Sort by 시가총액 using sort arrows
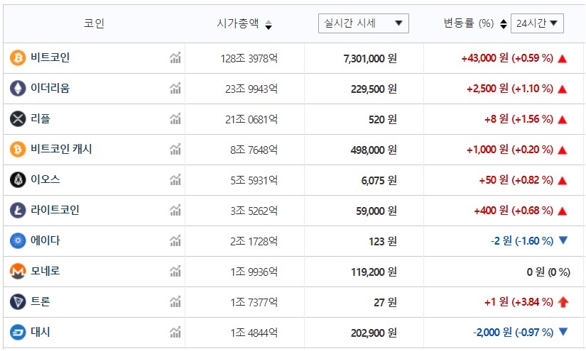Viewport: 586px width, 351px height. [x=268, y=24]
